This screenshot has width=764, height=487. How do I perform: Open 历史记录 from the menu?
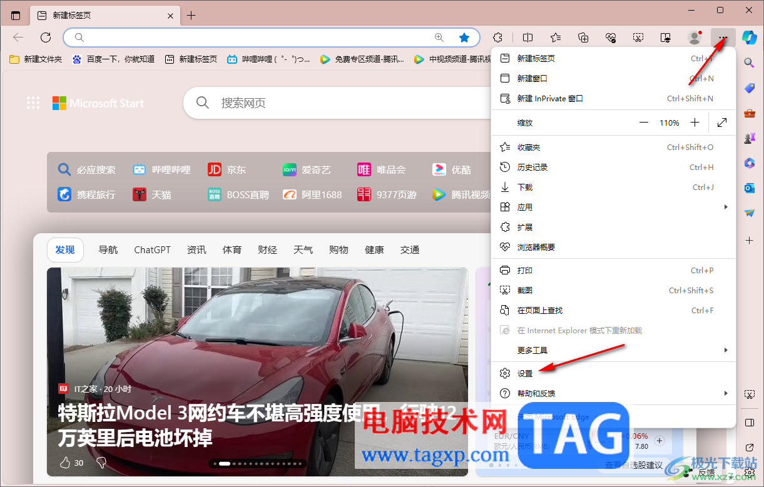tap(613, 167)
